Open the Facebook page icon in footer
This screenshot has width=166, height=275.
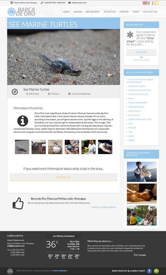pyautogui.click(x=149, y=271)
